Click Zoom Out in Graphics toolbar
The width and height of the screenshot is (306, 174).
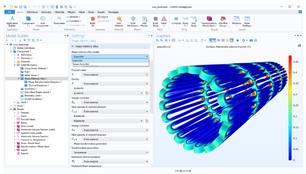162,40
